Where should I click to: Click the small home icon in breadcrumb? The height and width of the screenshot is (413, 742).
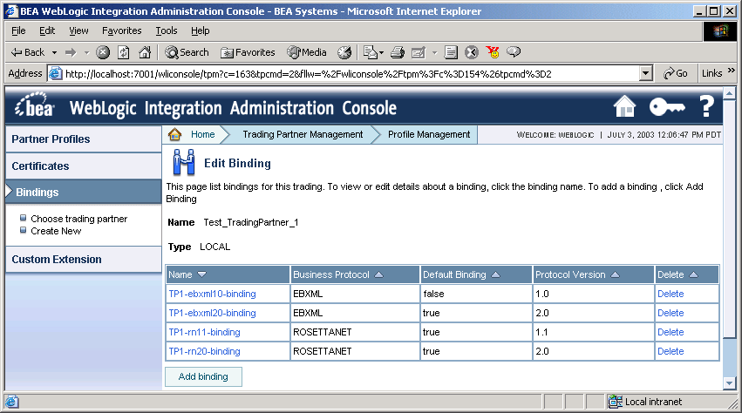point(174,134)
